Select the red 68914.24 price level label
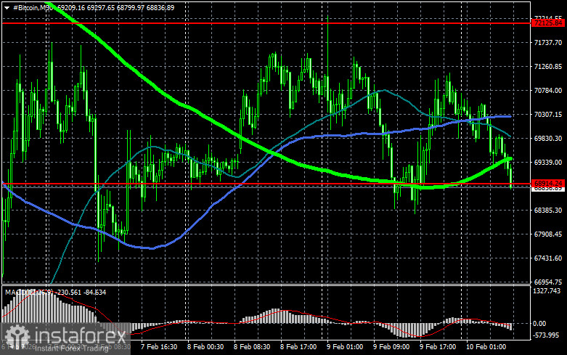 click(x=549, y=183)
